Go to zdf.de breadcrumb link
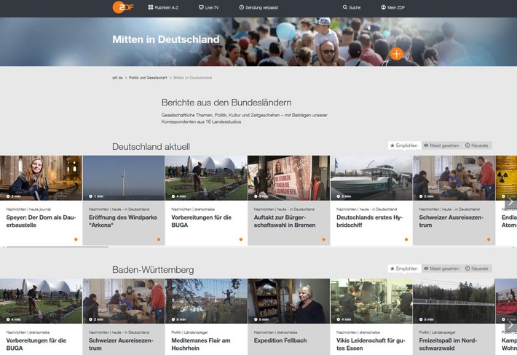517x355 pixels. coord(117,78)
